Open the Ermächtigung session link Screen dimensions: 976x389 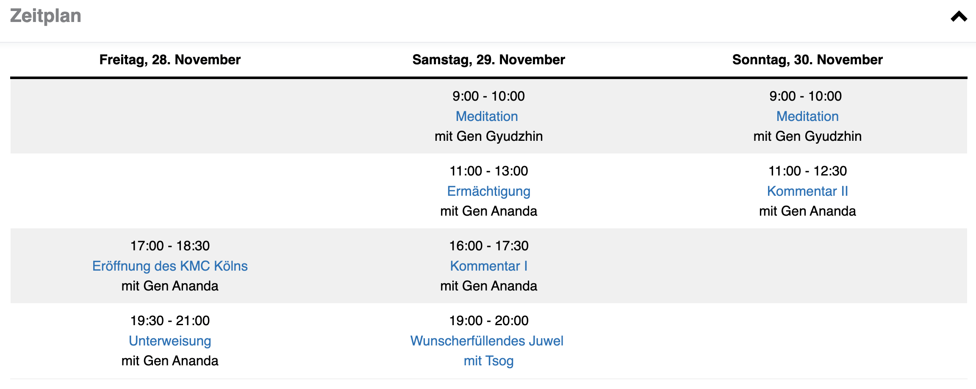pos(488,191)
